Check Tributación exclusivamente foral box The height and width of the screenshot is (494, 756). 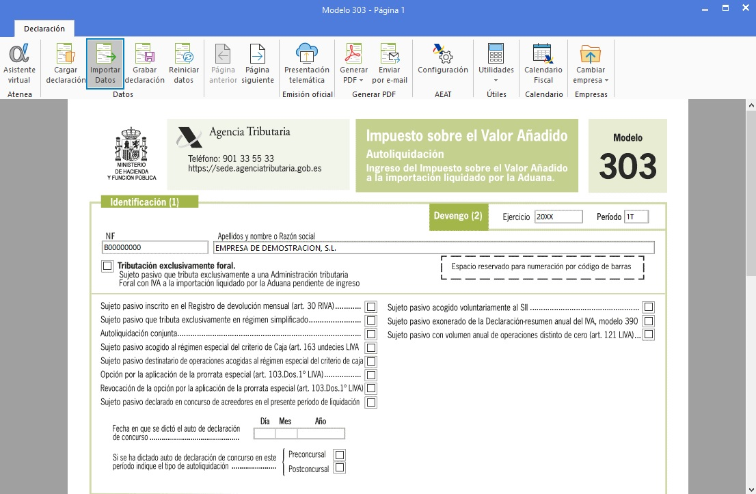pos(107,266)
